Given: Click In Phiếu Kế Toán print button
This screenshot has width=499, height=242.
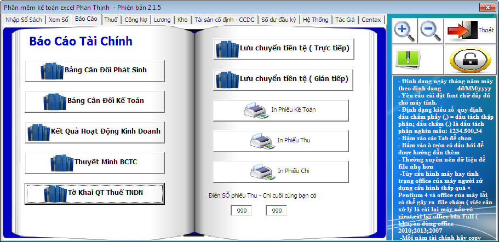Looking at the screenshot, I should pos(281,111).
